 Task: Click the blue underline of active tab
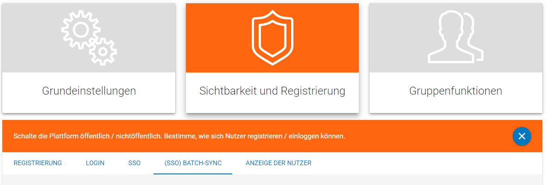click(193, 173)
